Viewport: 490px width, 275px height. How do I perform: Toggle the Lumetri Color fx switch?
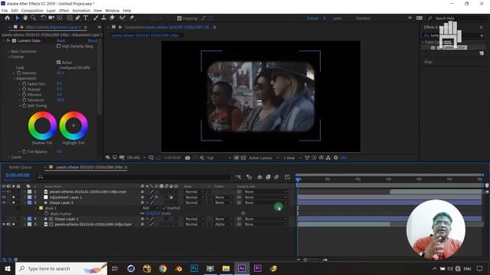tap(8, 40)
